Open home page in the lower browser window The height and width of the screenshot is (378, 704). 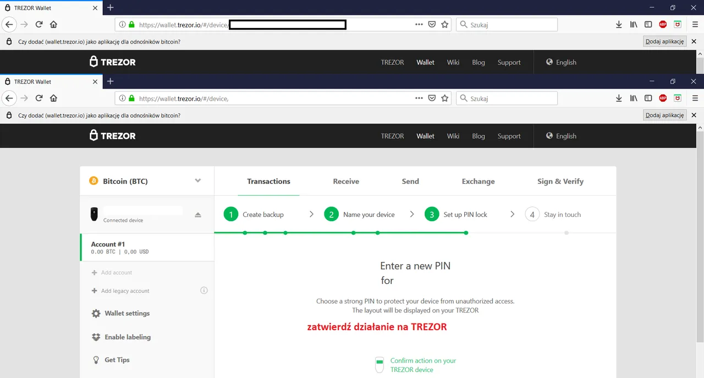point(53,98)
